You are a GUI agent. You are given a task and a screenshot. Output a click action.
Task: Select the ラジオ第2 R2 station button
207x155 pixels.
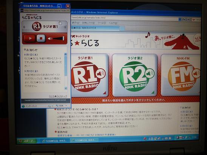tap(135, 75)
